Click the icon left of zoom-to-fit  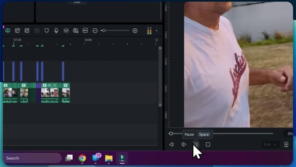click(75, 31)
